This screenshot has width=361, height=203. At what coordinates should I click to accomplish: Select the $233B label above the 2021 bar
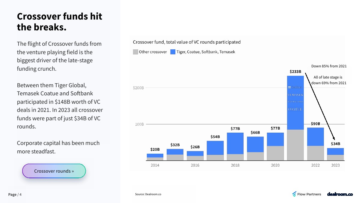(x=295, y=72)
